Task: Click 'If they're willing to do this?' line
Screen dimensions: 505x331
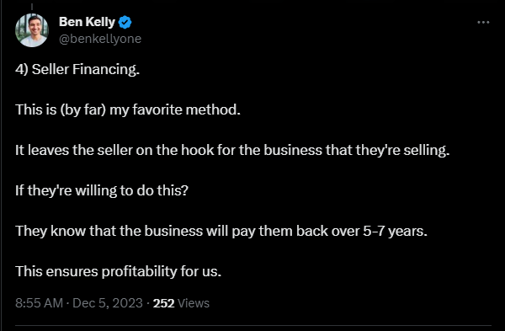Action: [102, 190]
